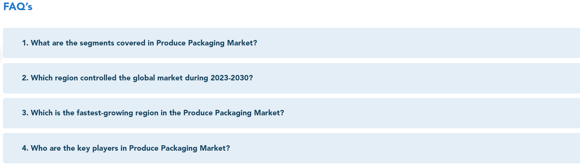This screenshot has width=580, height=165.
Task: Click the FAQ's section heading
Action: point(18,7)
